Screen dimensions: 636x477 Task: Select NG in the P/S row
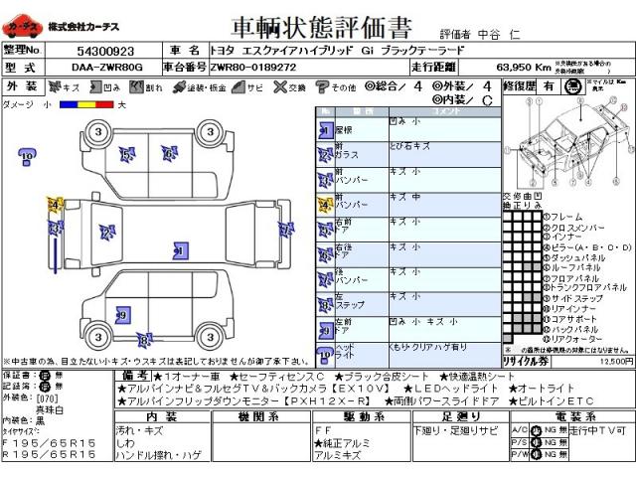(x=550, y=442)
